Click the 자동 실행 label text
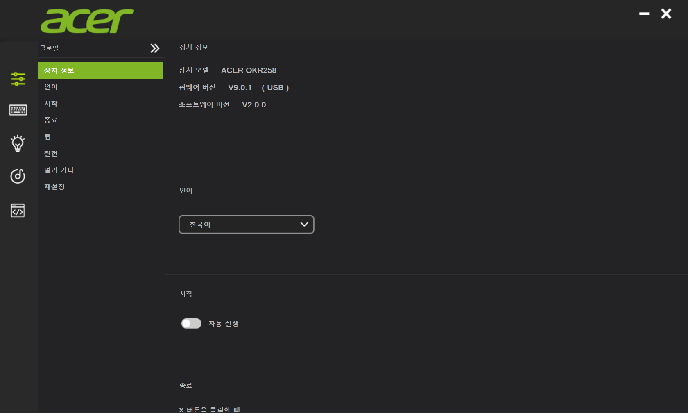This screenshot has height=413, width=688. click(224, 324)
